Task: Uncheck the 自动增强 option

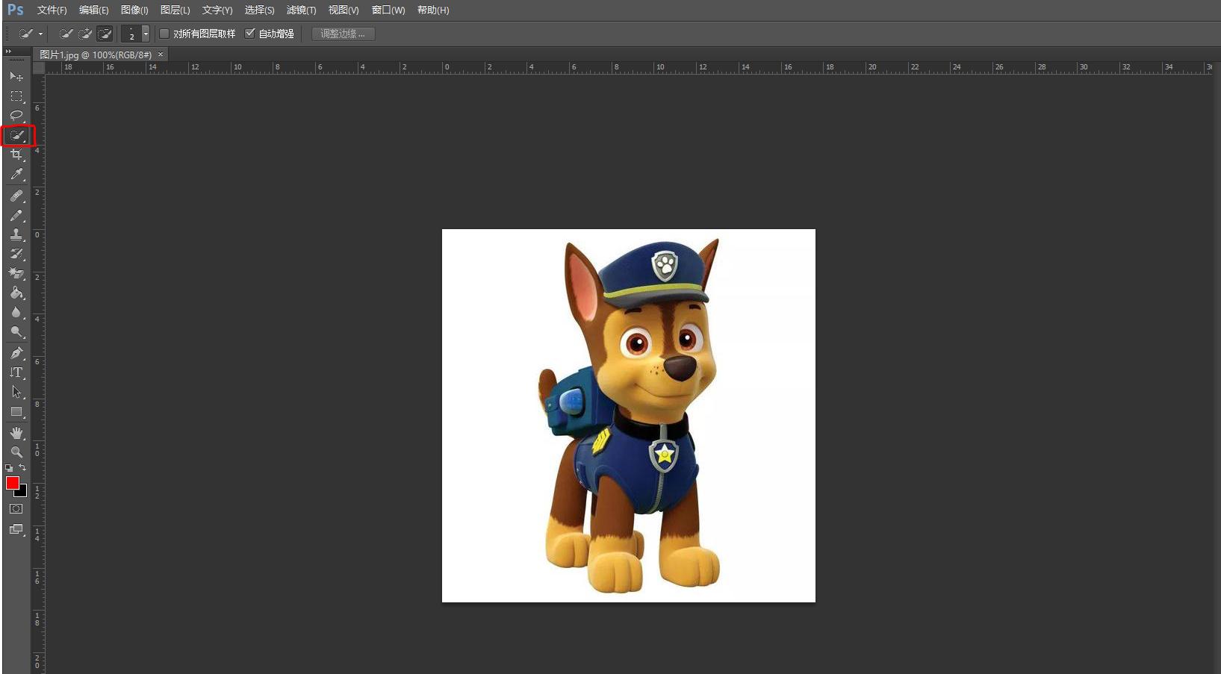Action: [250, 34]
